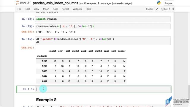The height and width of the screenshot is (107, 190).
Task: Click the math1 column header
Action: 53,51
